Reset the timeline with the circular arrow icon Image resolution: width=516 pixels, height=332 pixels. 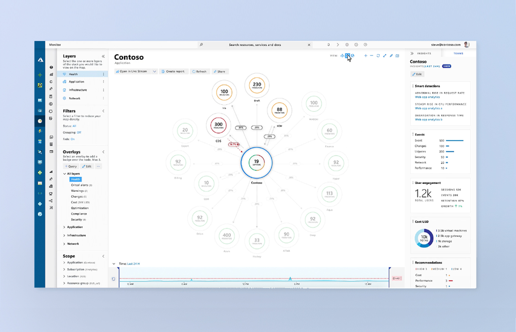coord(113,279)
